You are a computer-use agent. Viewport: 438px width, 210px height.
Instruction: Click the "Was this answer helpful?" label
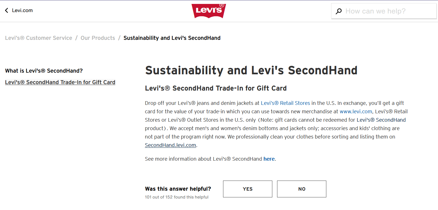point(178,189)
